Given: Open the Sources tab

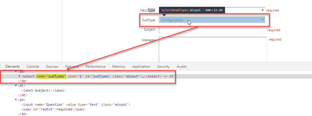Looking at the screenshot, I should coord(52,67).
